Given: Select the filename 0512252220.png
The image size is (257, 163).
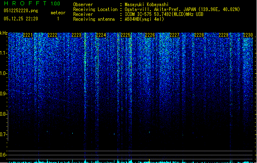Looking at the screenshot, I should 21,11.
